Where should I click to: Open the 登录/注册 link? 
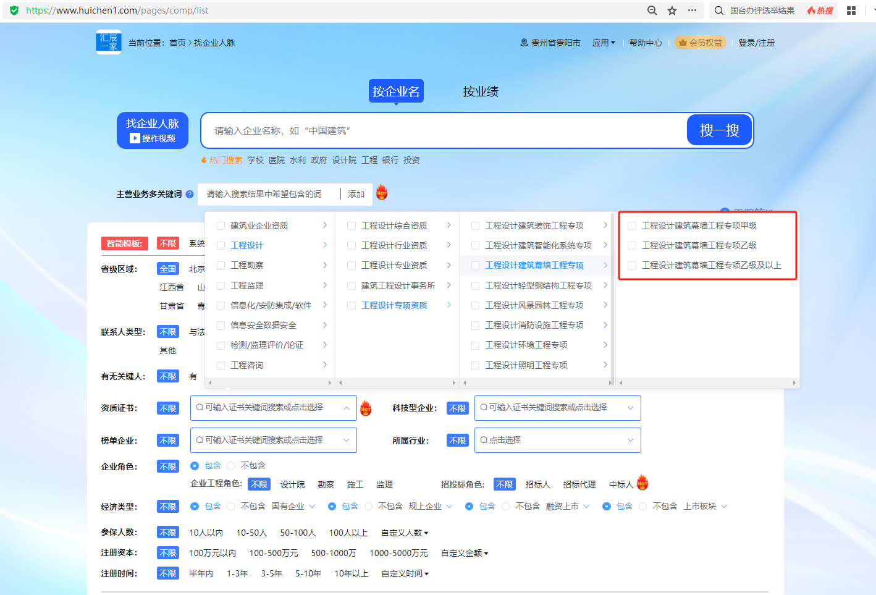click(756, 43)
